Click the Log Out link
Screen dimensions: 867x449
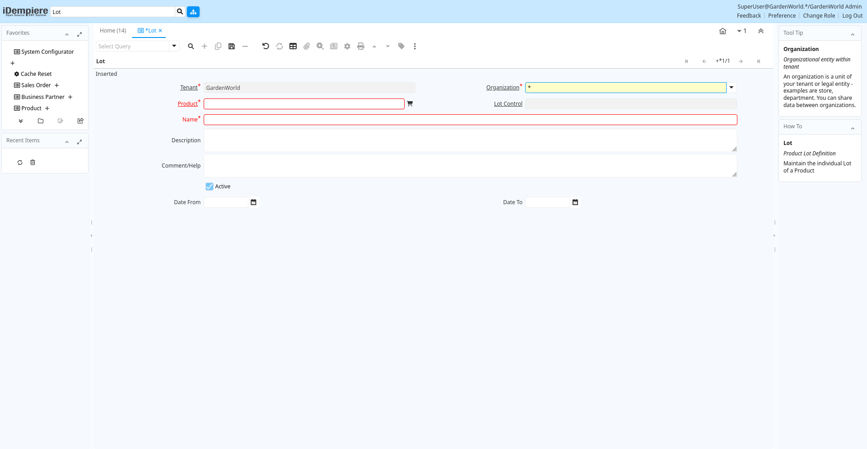(x=852, y=16)
